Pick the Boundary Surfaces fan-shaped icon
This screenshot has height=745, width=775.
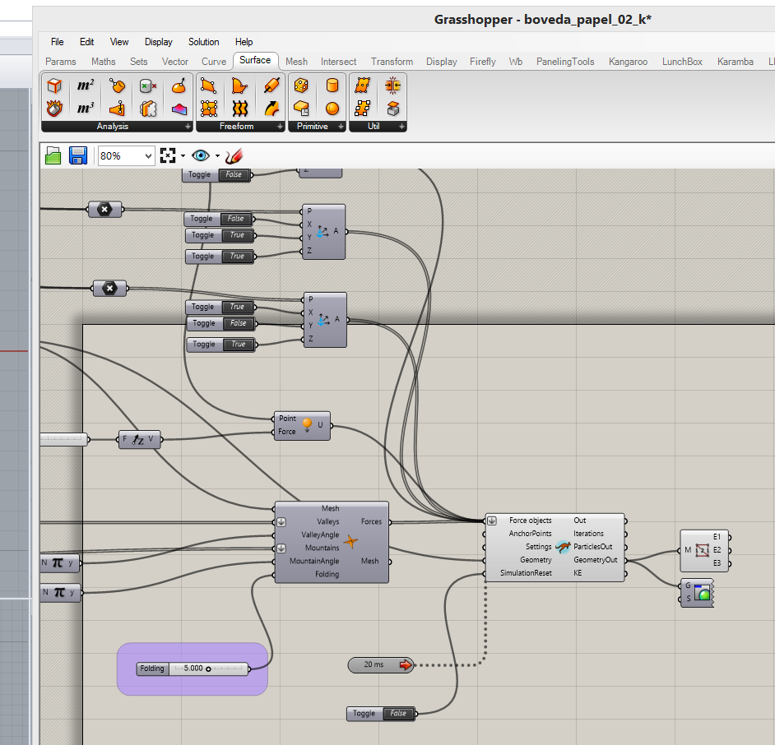(240, 86)
